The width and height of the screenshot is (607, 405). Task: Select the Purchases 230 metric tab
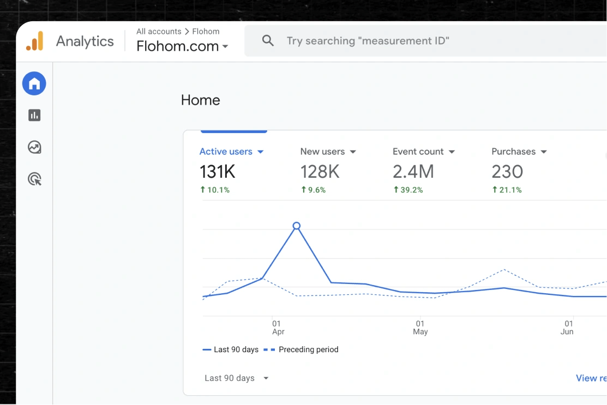click(519, 170)
